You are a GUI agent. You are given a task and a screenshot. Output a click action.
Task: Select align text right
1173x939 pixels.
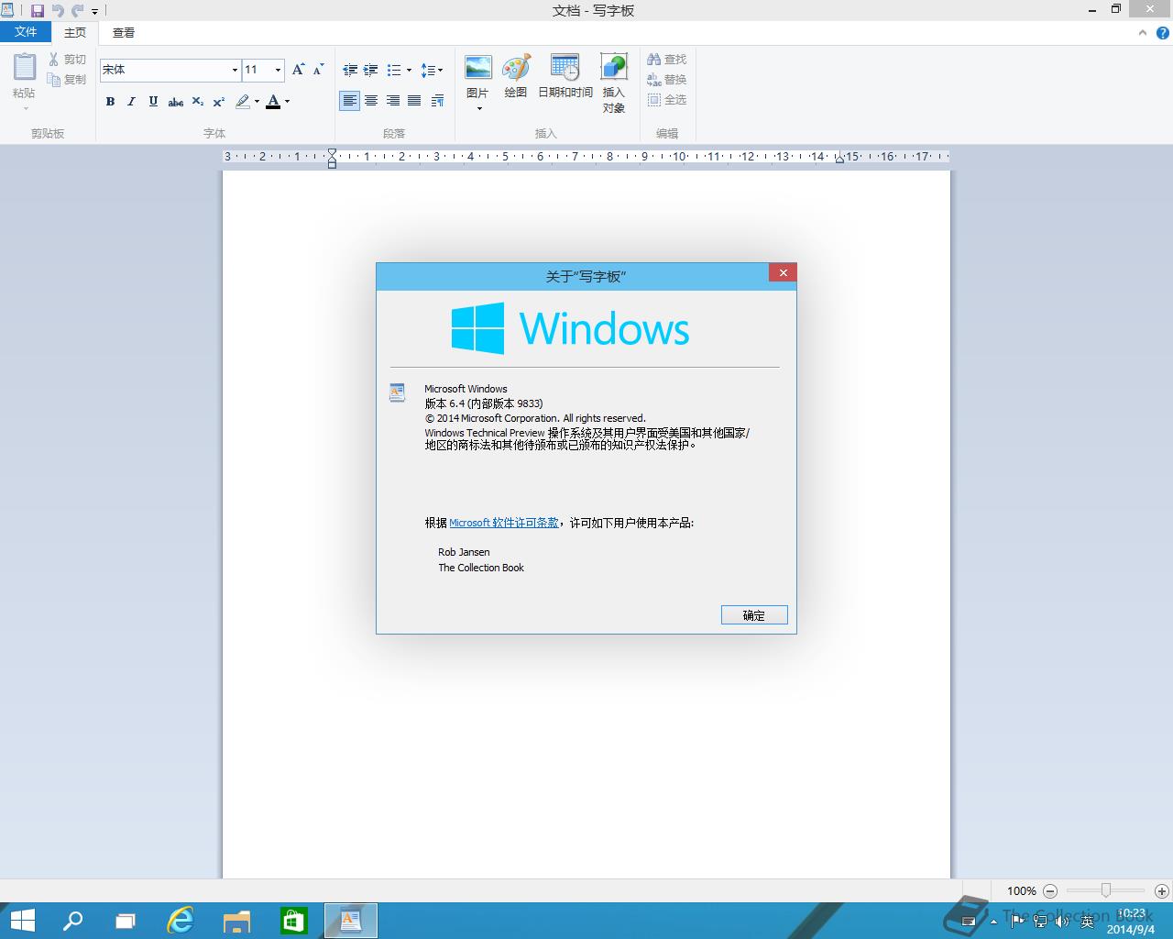click(x=392, y=101)
